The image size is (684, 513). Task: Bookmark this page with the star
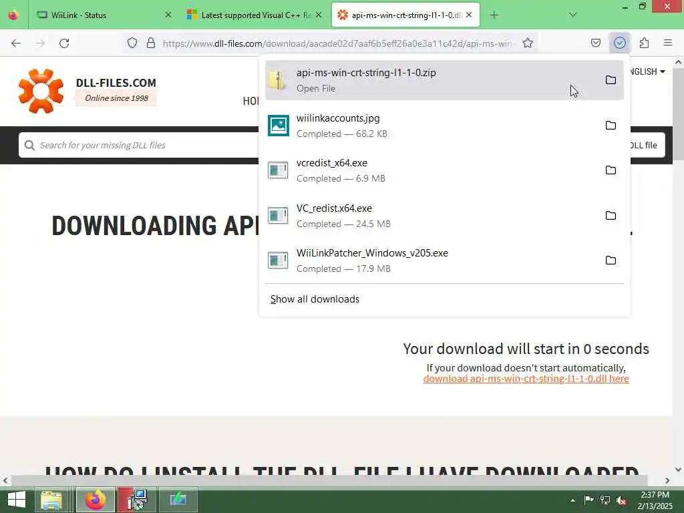(x=528, y=43)
